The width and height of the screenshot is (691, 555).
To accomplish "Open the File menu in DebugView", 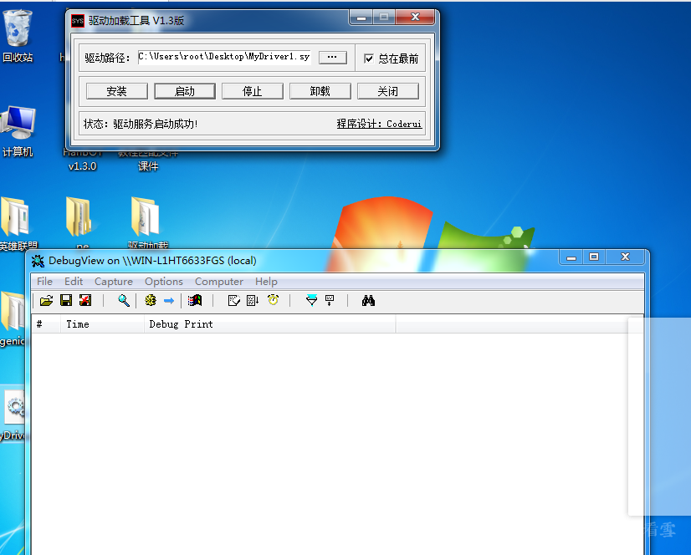I will (x=44, y=282).
